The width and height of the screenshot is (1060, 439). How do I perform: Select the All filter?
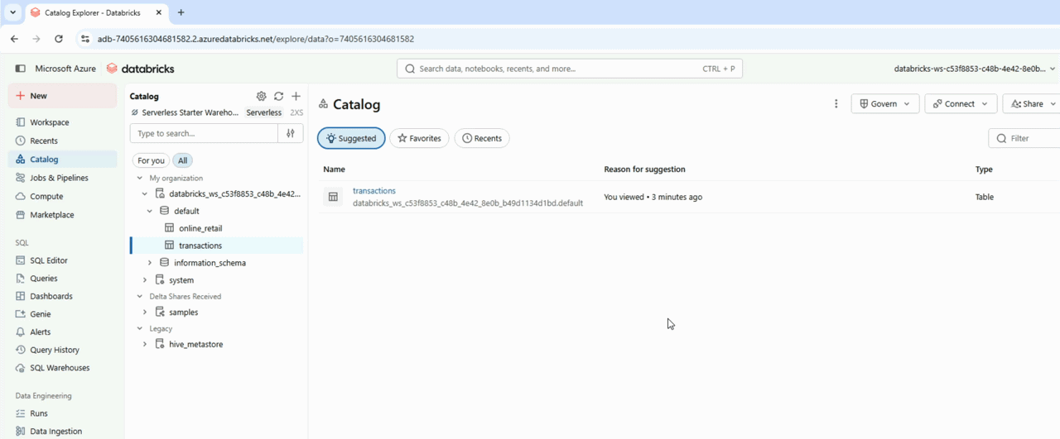[182, 160]
